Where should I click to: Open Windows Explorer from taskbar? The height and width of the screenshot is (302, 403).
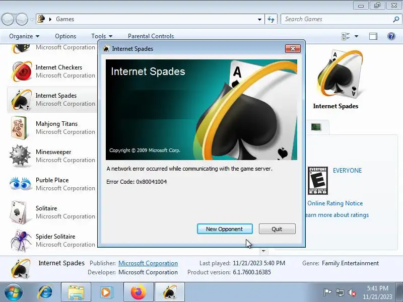pyautogui.click(x=76, y=292)
